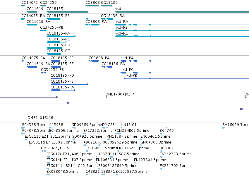Select transcript CG18135-RB
The width and height of the screenshot is (249, 176).
[58, 16]
